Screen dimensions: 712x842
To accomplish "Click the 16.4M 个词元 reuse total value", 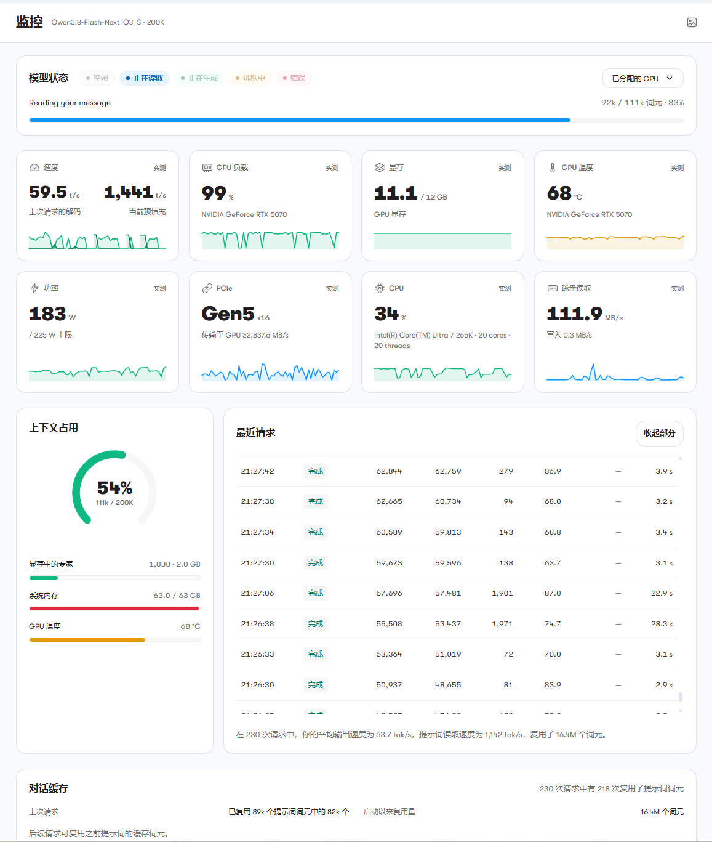I will pyautogui.click(x=662, y=812).
